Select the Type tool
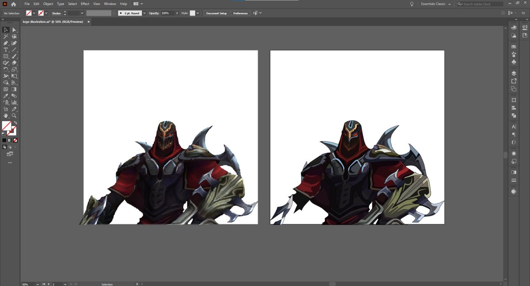The image size is (530, 286). pos(6,50)
